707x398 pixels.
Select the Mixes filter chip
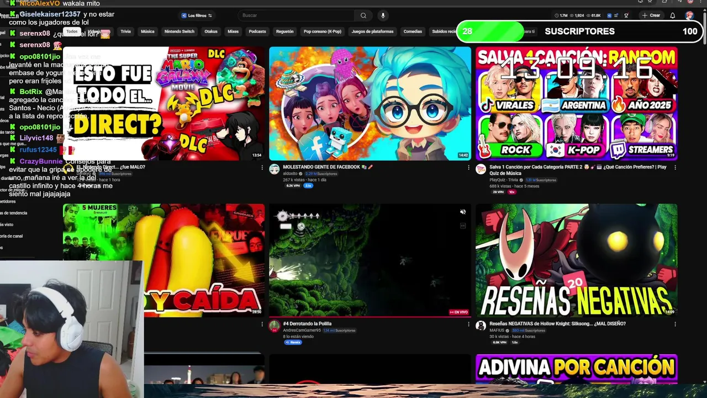pyautogui.click(x=233, y=32)
